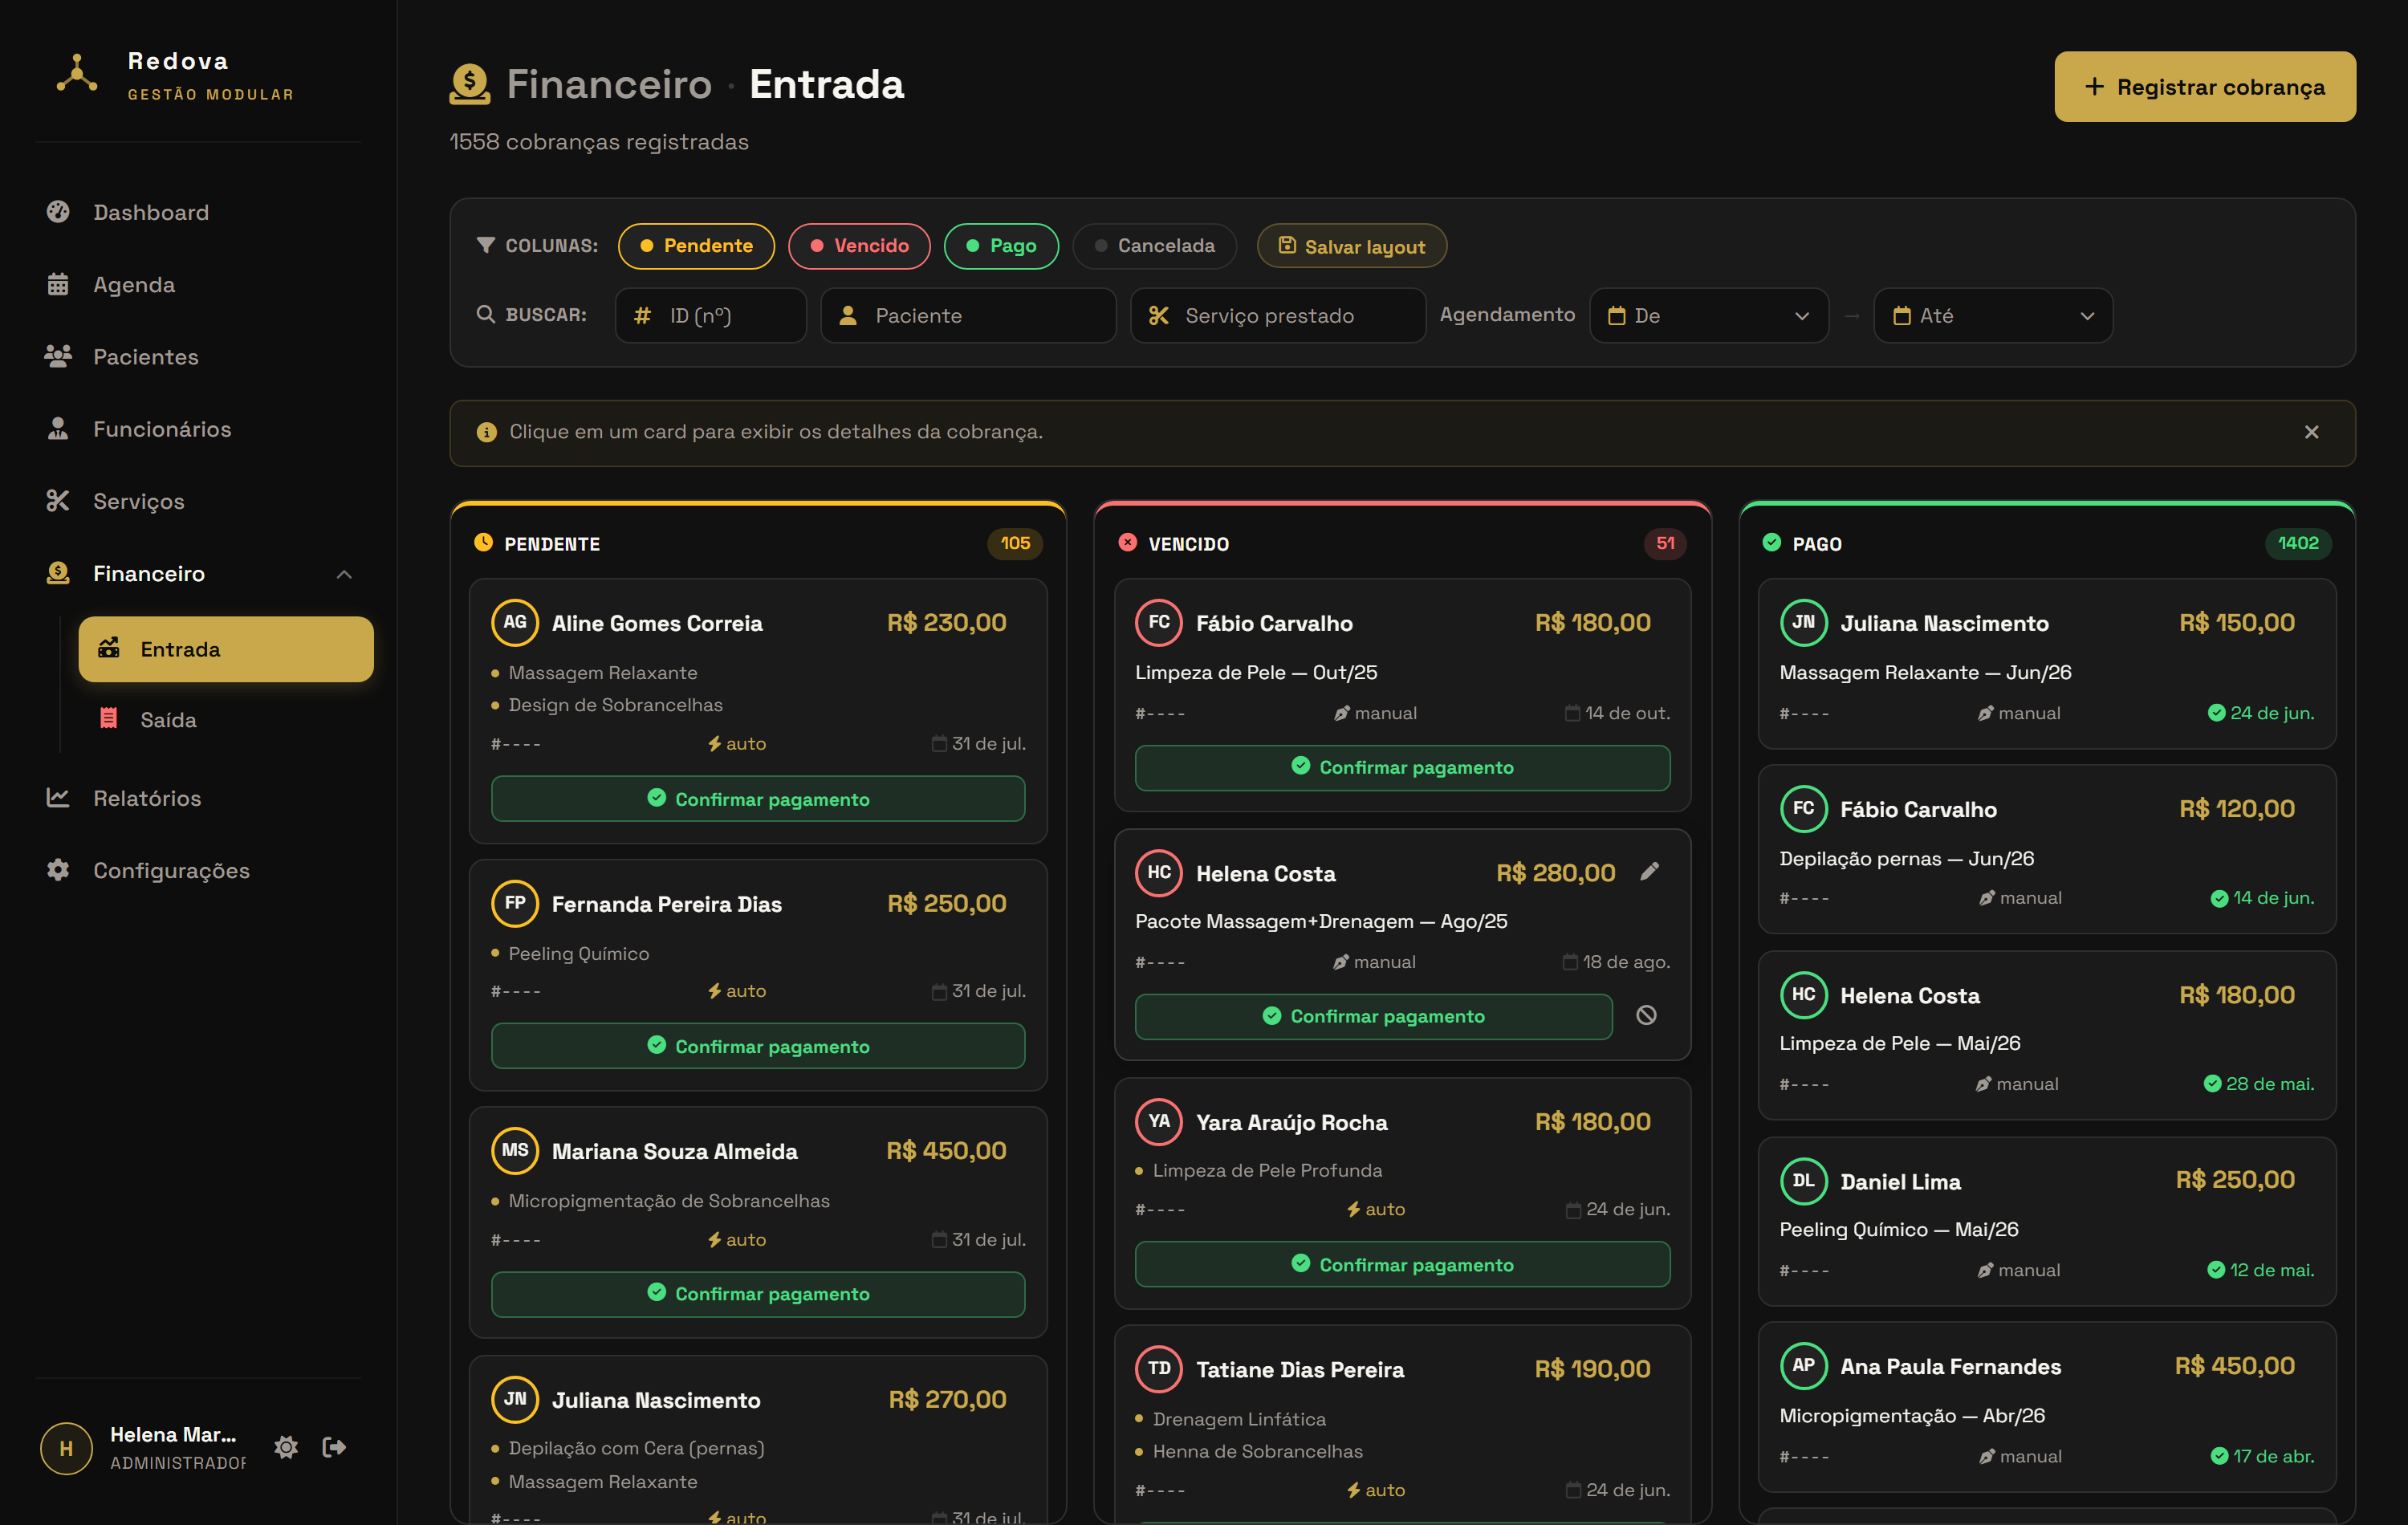Click the Financeiro breadcrumb text in title
The image size is (2408, 1525).
click(609, 84)
